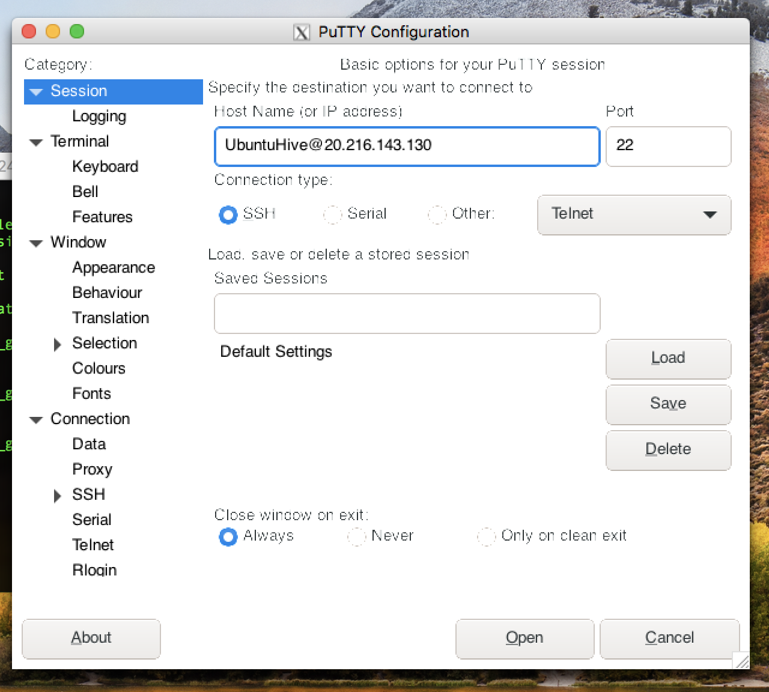Image resolution: width=769 pixels, height=692 pixels.
Task: Open the Appearance settings
Action: point(114,267)
